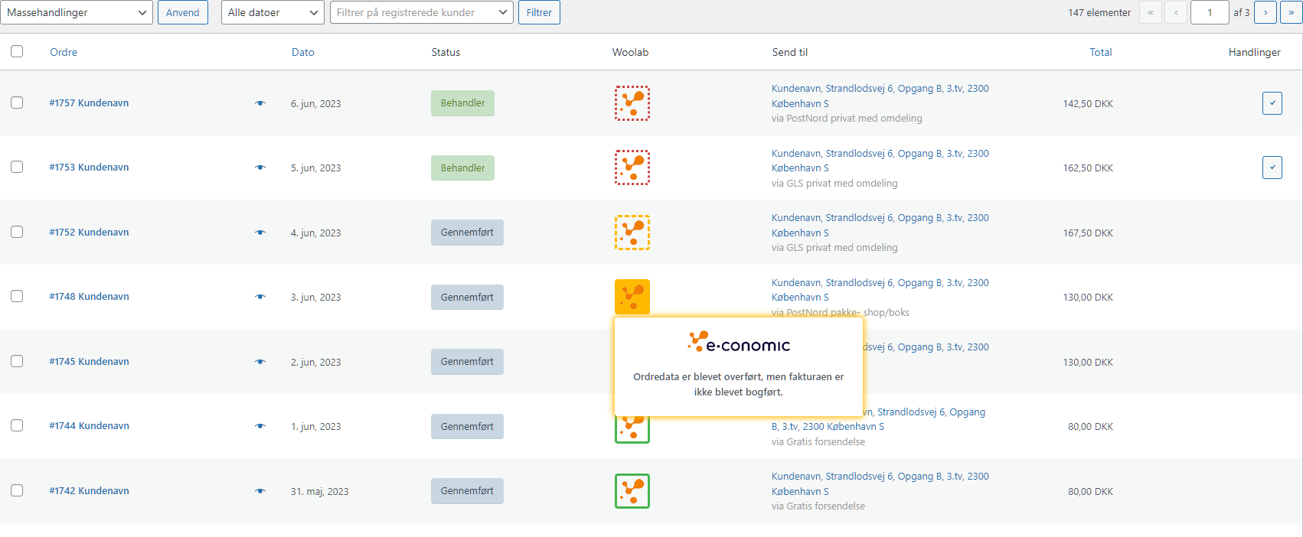The image size is (1303, 537).
Task: Click the solid orange Woolab icon for order #1748
Action: [632, 297]
